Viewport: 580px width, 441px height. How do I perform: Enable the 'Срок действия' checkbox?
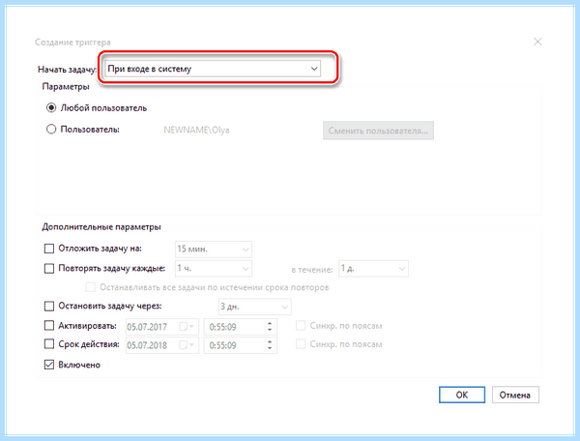[49, 344]
